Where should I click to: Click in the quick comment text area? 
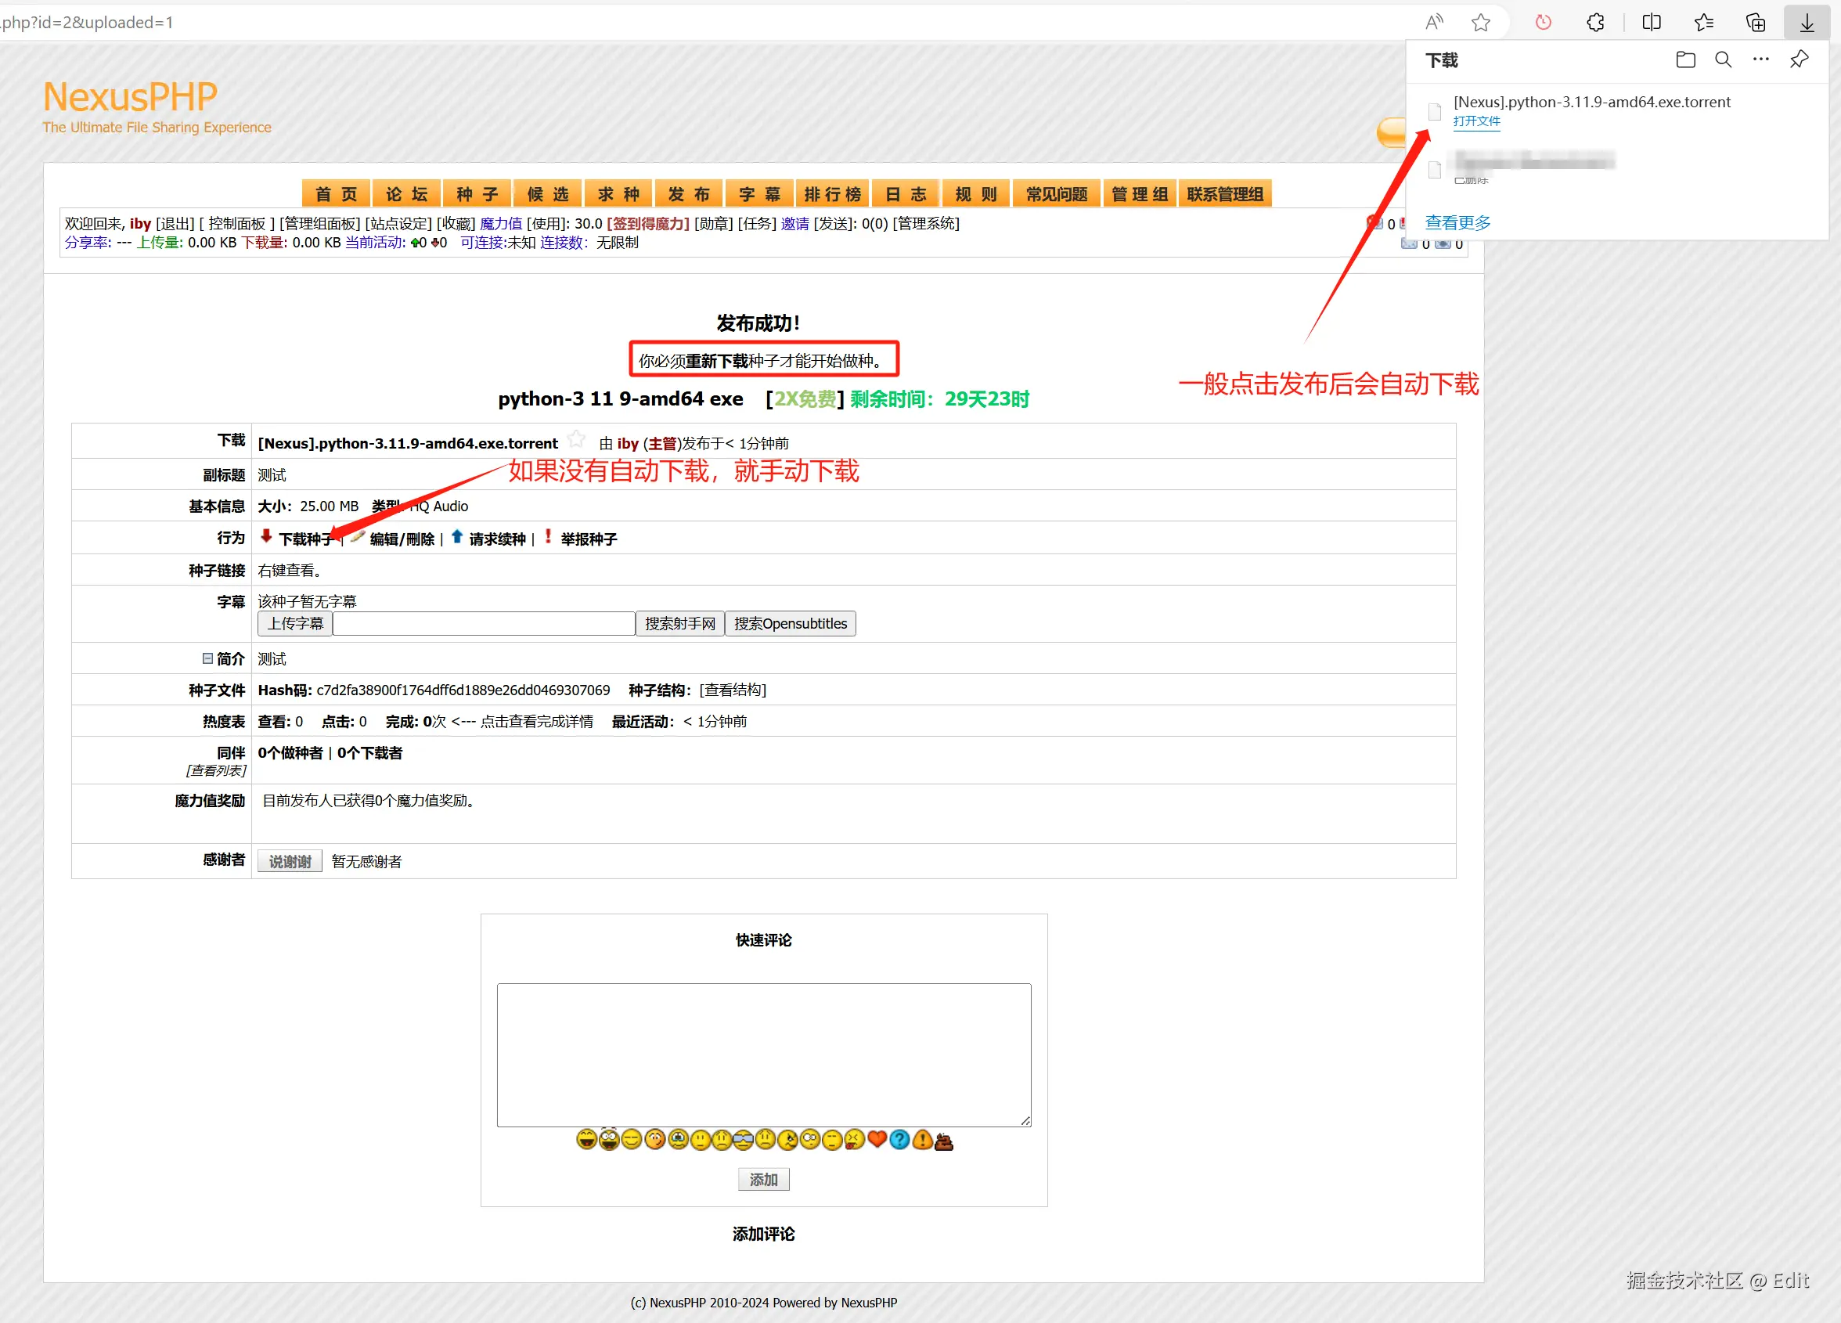tap(763, 1054)
